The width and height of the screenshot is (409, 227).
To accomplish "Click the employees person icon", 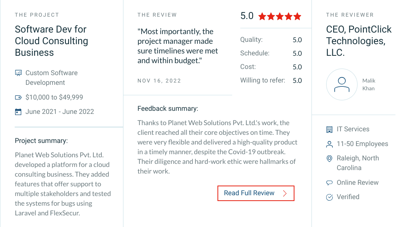I will pyautogui.click(x=329, y=144).
